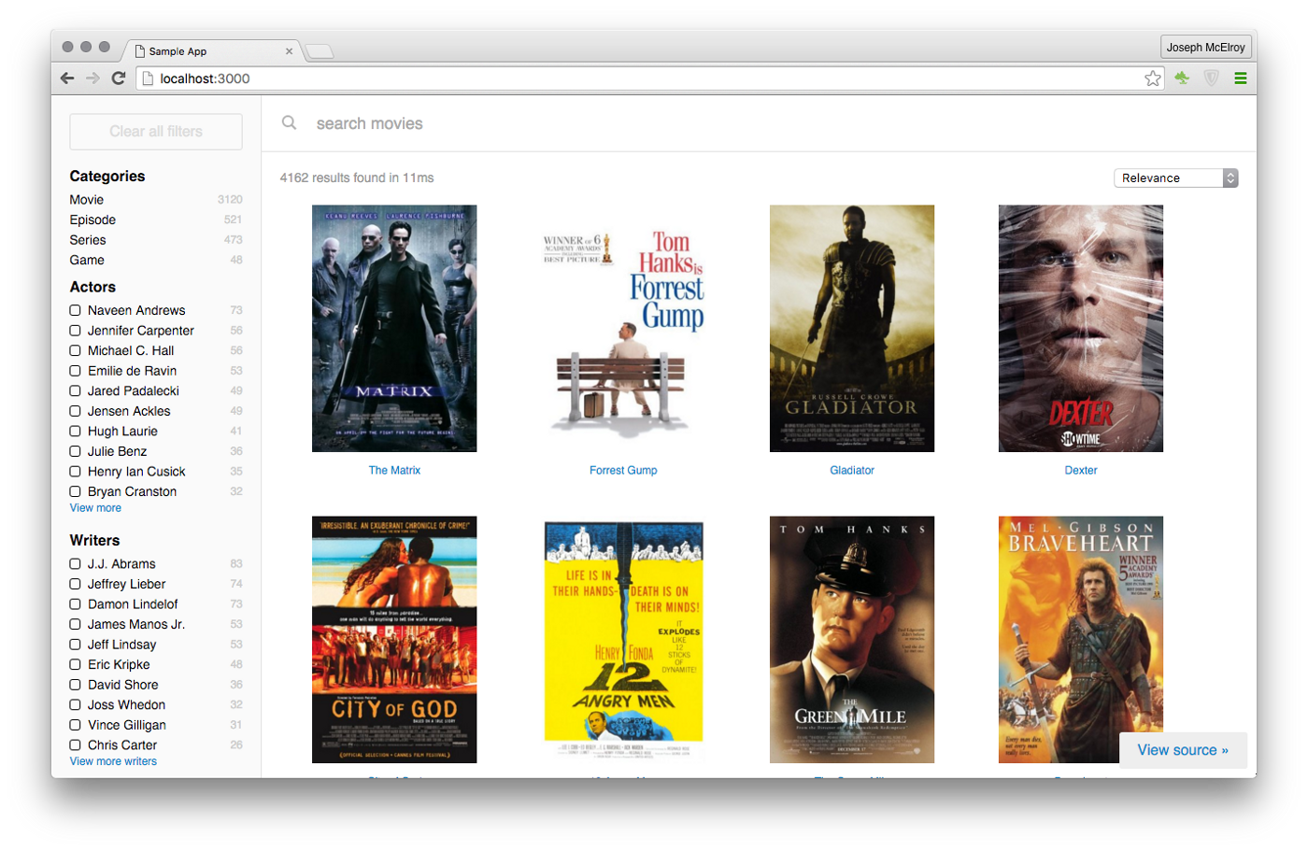This screenshot has width=1308, height=851.
Task: Click the View source » button
Action: pyautogui.click(x=1183, y=750)
